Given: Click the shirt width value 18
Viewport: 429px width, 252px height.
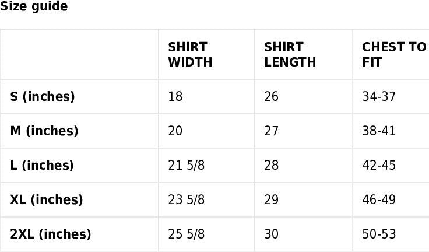Looking at the screenshot, I should click(x=175, y=96).
